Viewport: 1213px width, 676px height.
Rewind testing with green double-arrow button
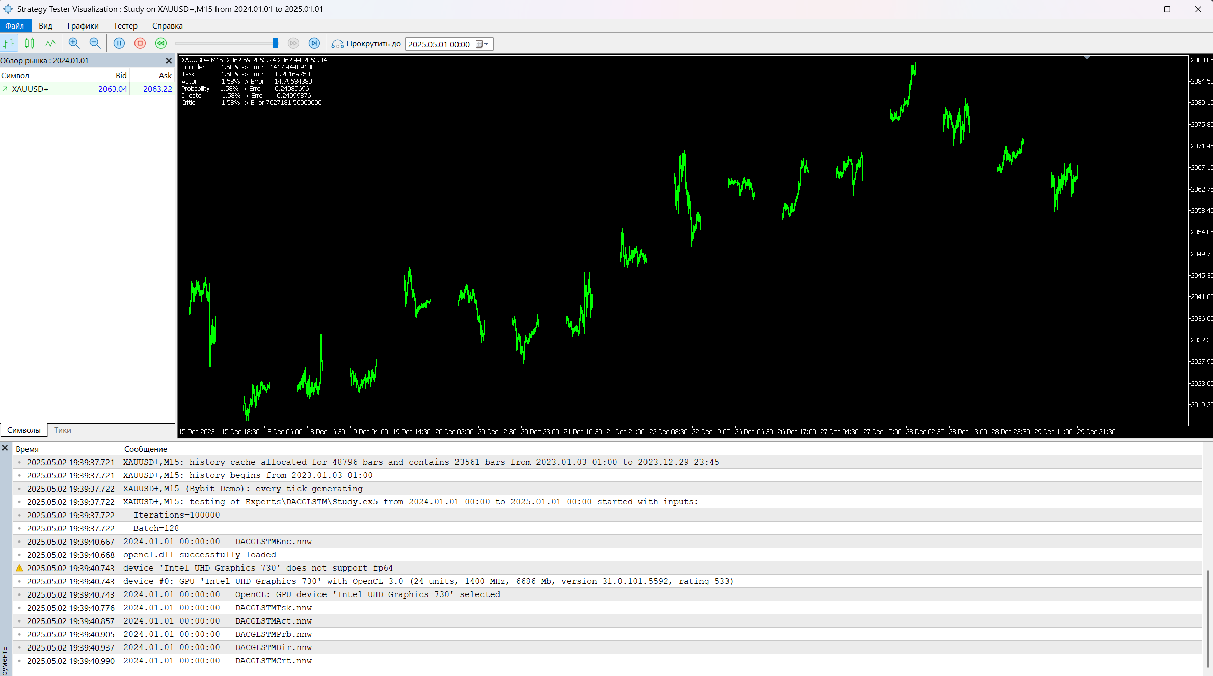pos(161,43)
